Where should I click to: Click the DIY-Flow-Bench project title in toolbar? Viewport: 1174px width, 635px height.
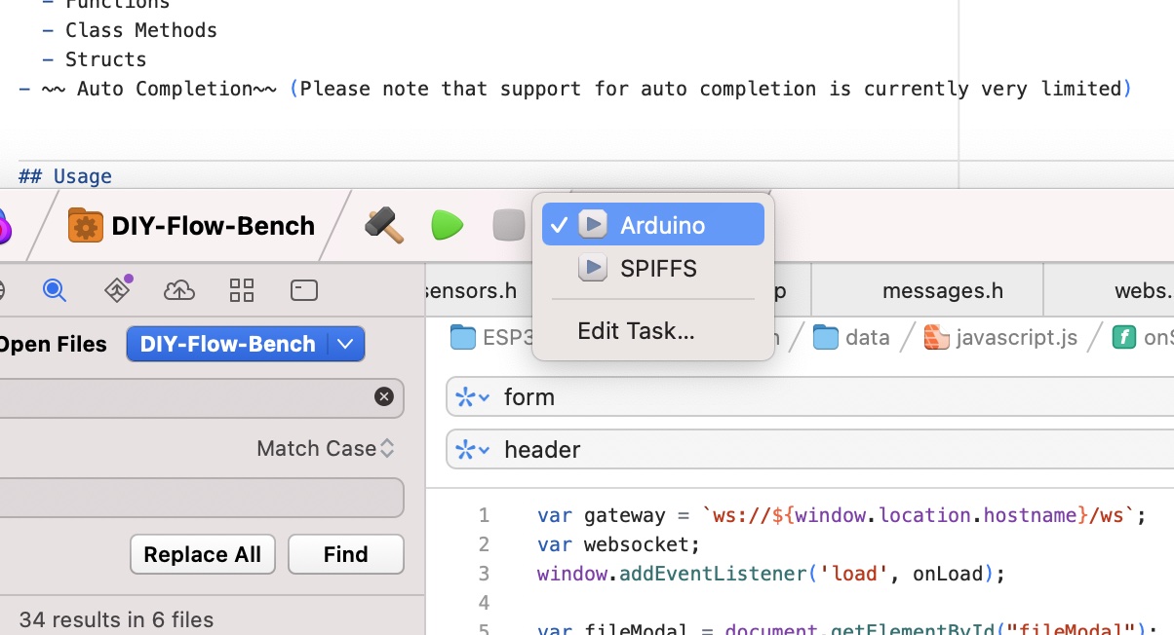pos(214,226)
